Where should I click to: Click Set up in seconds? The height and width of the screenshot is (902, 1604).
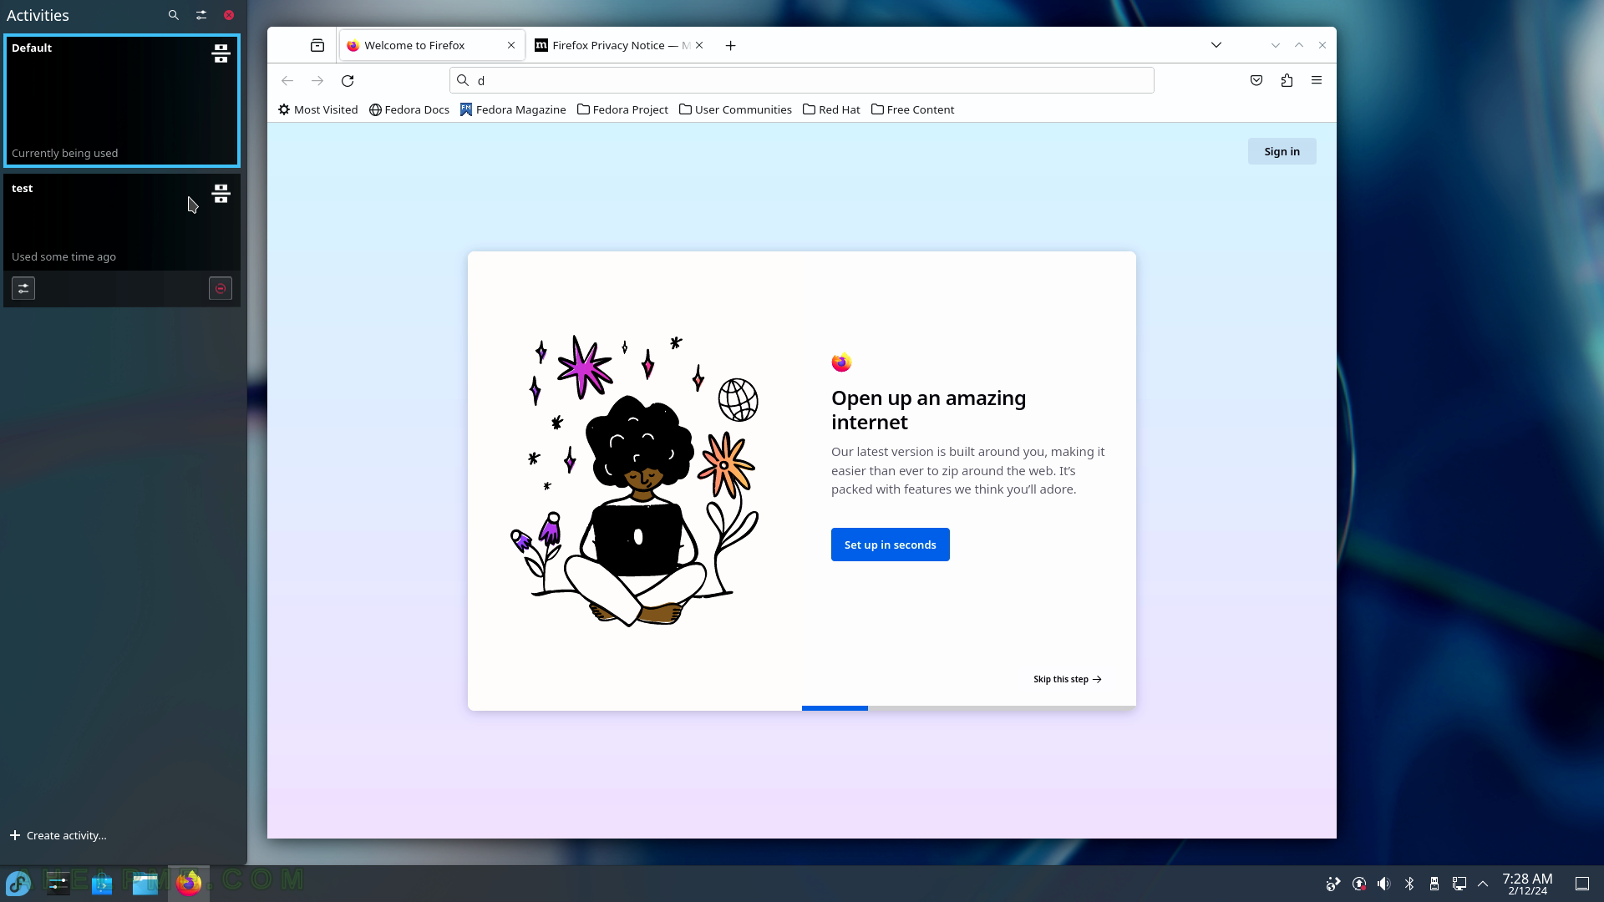coord(890,545)
